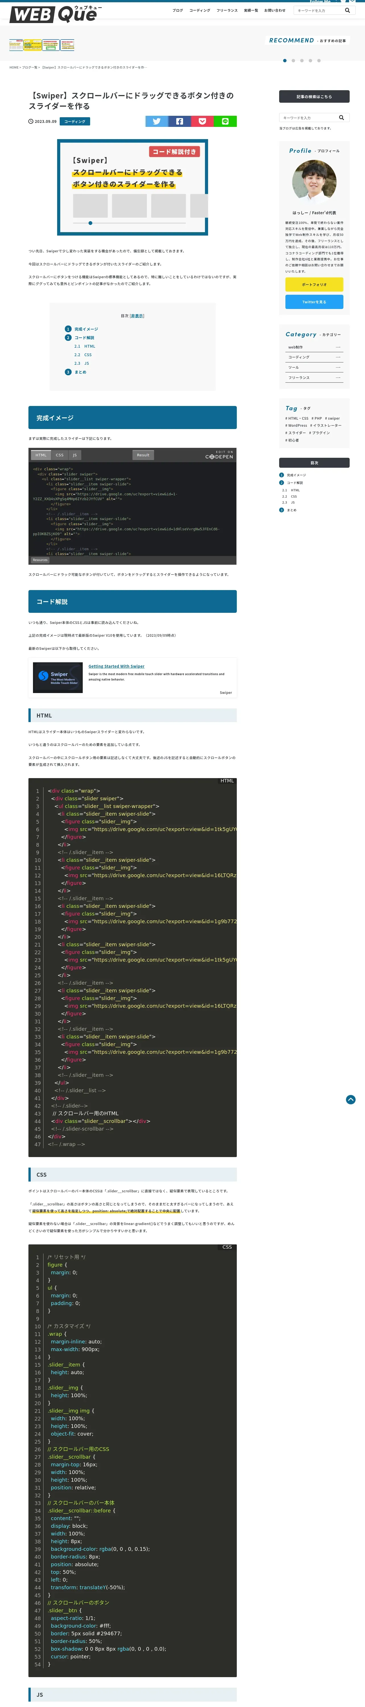Click the コーディング badge beside the date
This screenshot has width=365, height=1707.
(x=75, y=121)
